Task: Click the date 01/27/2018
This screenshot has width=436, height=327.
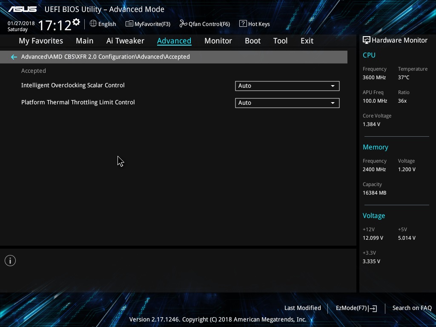Action: tap(21, 23)
